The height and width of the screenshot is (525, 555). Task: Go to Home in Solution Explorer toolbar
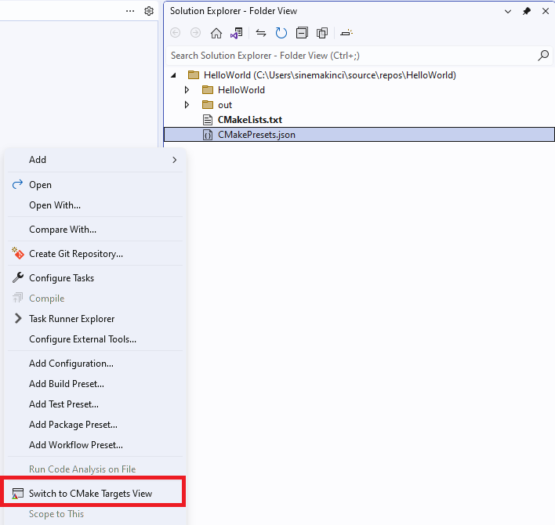coord(216,33)
